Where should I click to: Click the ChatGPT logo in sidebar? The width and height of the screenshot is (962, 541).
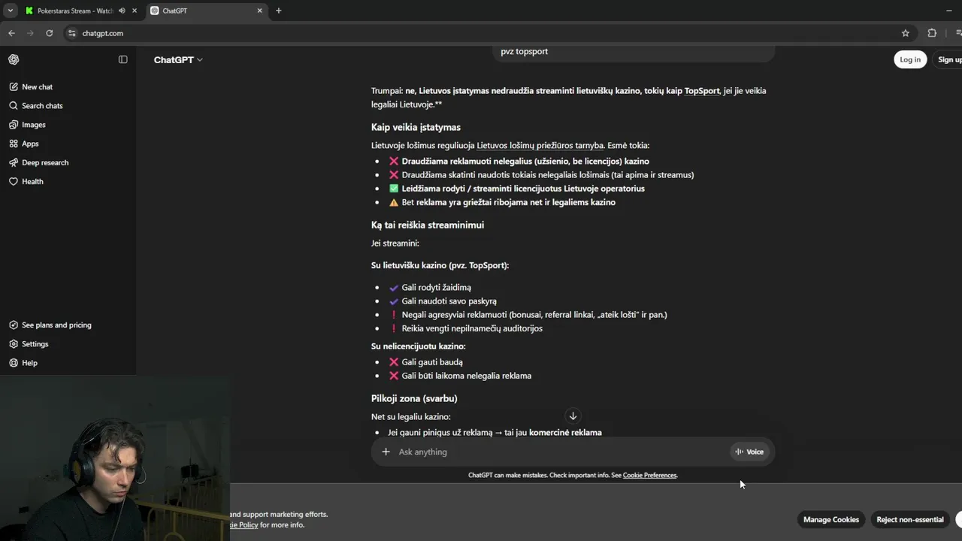[x=14, y=59]
